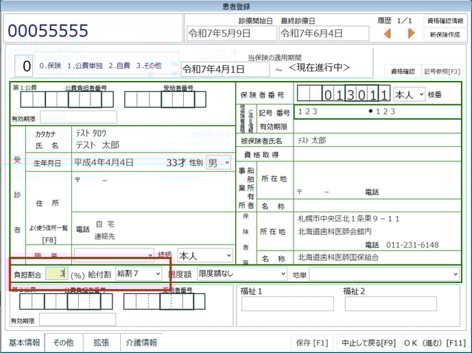Click insurance type code field showing 0
472x353 pixels.
click(x=24, y=66)
